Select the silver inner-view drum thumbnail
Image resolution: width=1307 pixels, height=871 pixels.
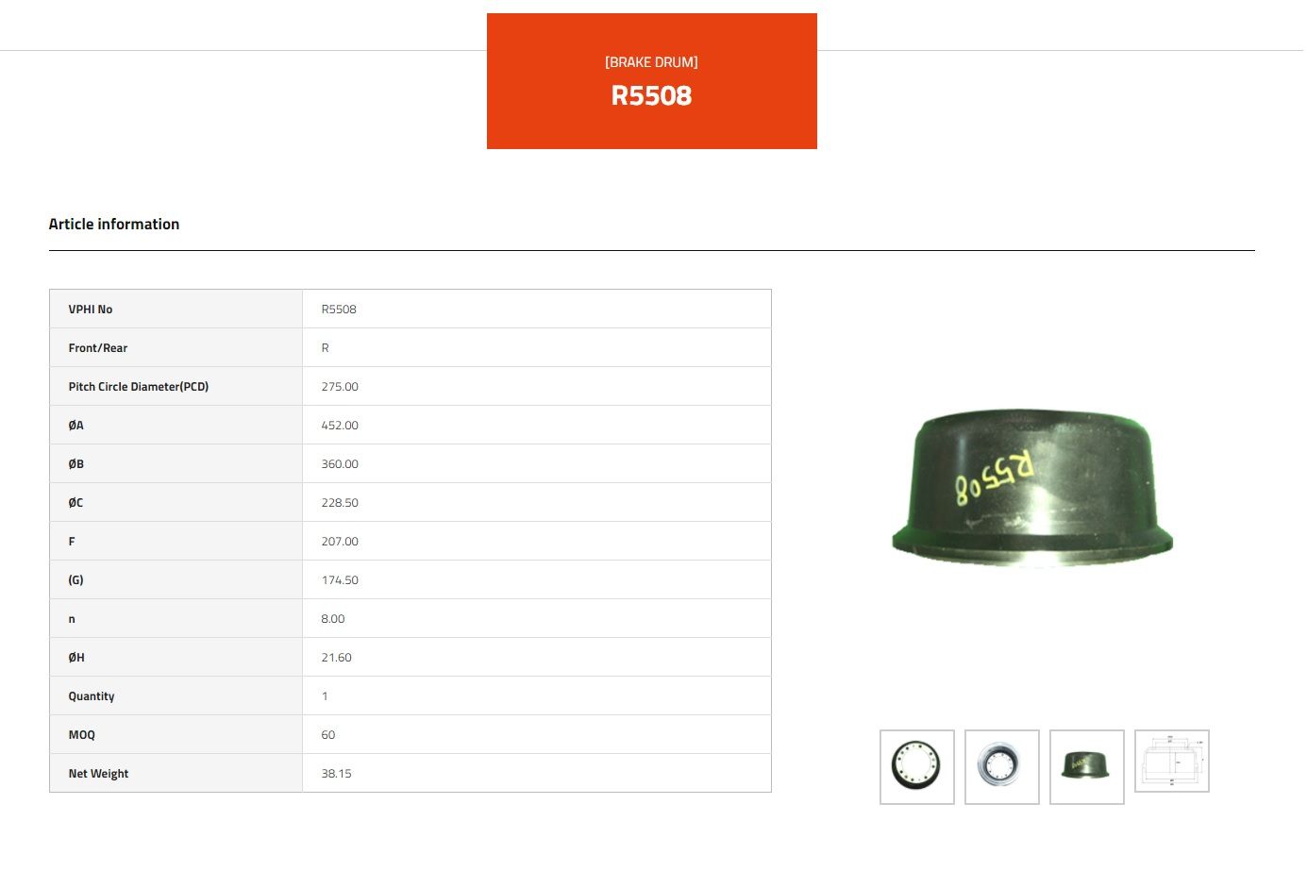click(1001, 766)
